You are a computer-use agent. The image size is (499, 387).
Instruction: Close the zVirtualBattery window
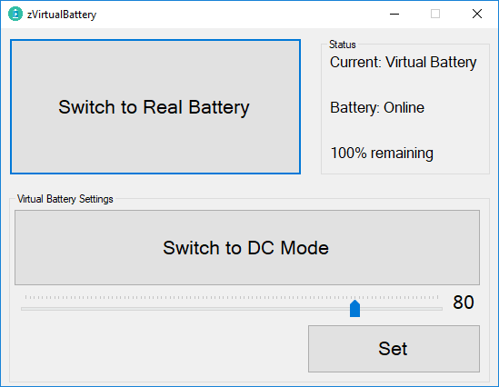[x=477, y=14]
